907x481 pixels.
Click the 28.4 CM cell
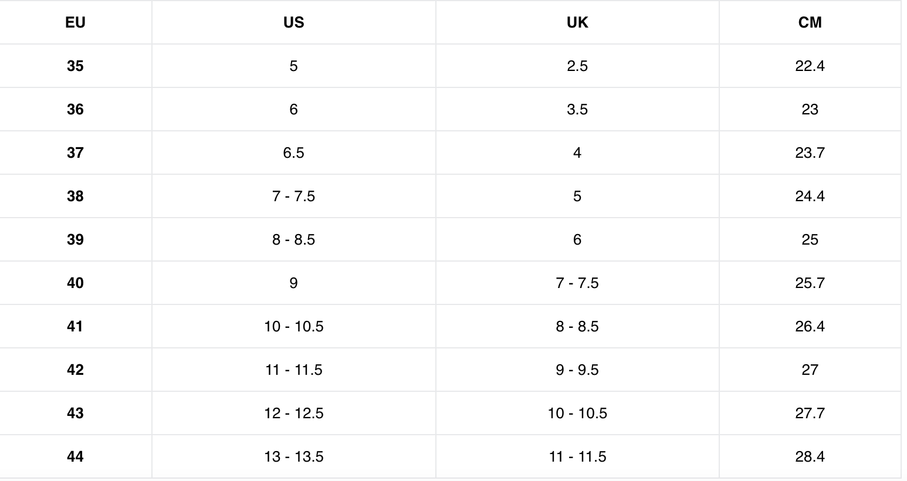(810, 456)
